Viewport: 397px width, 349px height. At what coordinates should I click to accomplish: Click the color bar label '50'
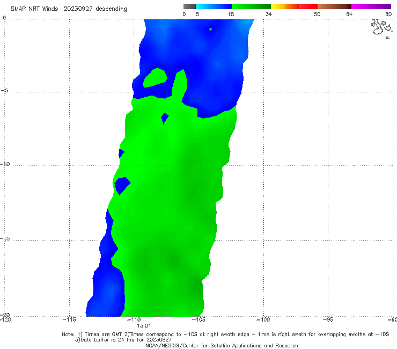[317, 14]
